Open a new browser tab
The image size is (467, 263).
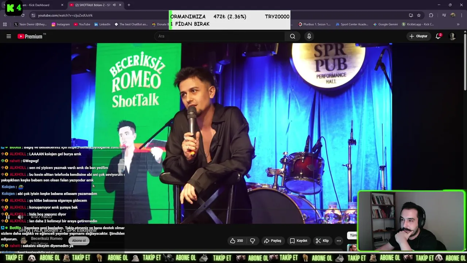point(129,5)
